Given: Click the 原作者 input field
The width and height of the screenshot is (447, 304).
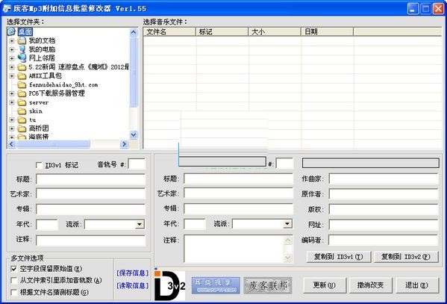Looking at the screenshot, I should point(384,194).
